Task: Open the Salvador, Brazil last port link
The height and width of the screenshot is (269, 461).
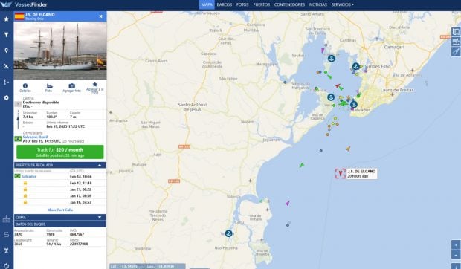Action: pyautogui.click(x=35, y=137)
